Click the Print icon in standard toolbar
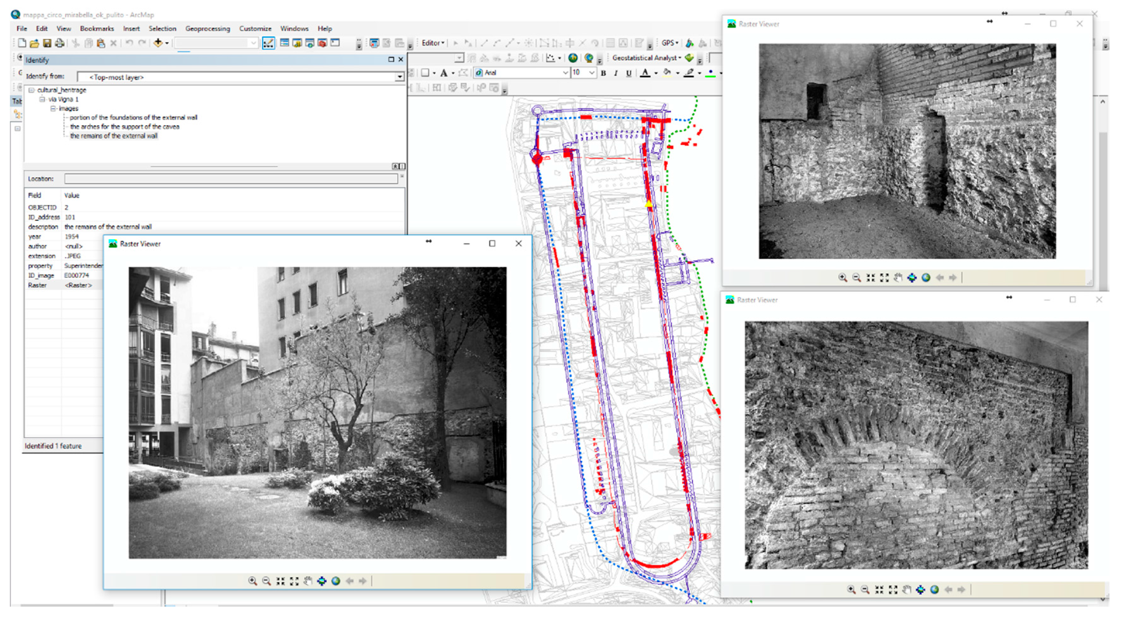 (x=59, y=43)
